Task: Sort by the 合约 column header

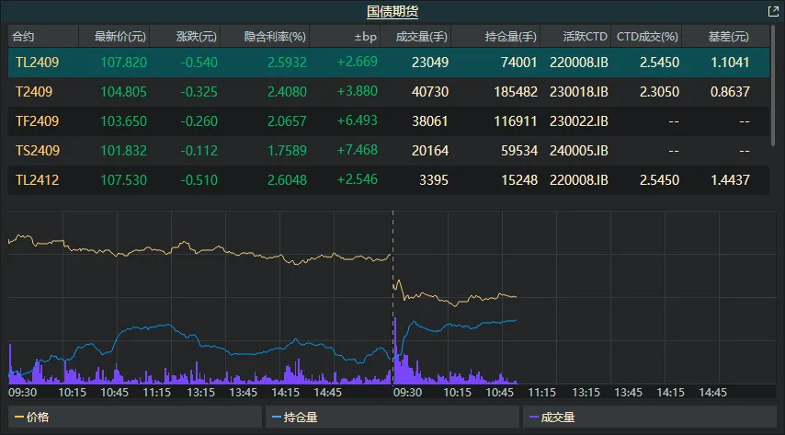Action: [x=23, y=37]
